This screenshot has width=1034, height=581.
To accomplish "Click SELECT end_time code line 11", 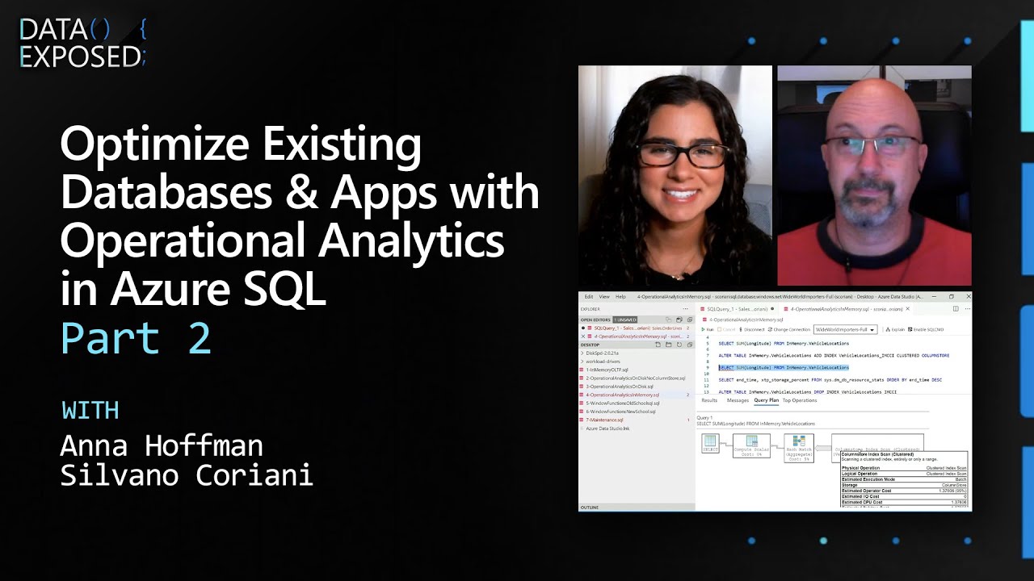I will (830, 379).
